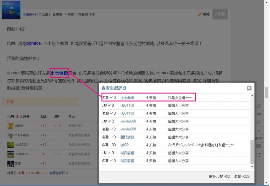Click 感謝分享~ reason for att007
The image size is (270, 186).
point(76,126)
